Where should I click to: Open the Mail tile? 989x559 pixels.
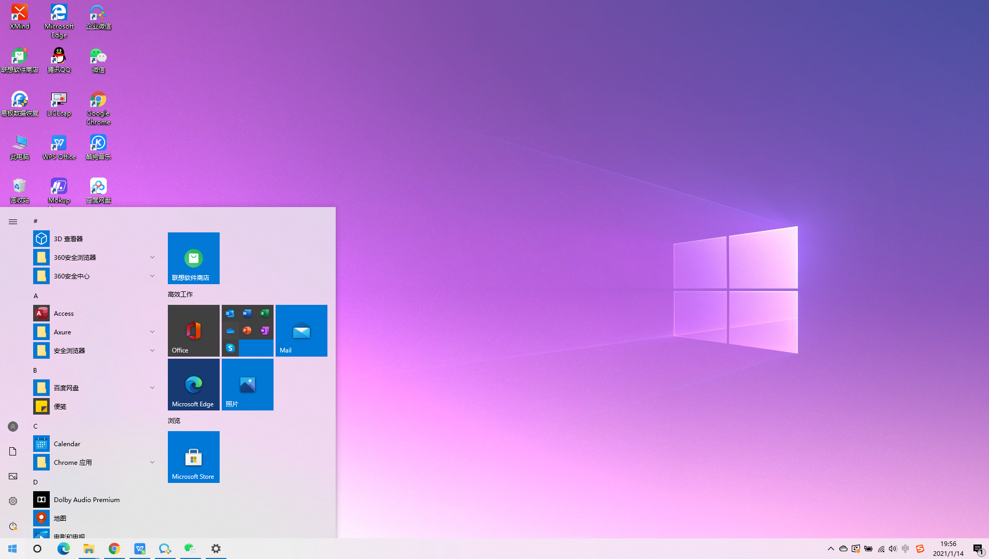[302, 331]
